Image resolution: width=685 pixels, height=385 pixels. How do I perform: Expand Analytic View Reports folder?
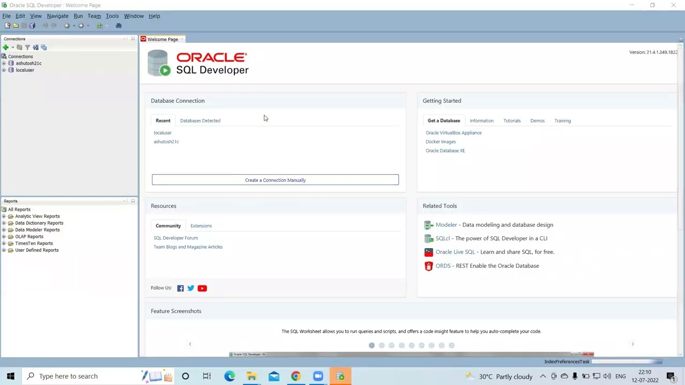pos(4,217)
